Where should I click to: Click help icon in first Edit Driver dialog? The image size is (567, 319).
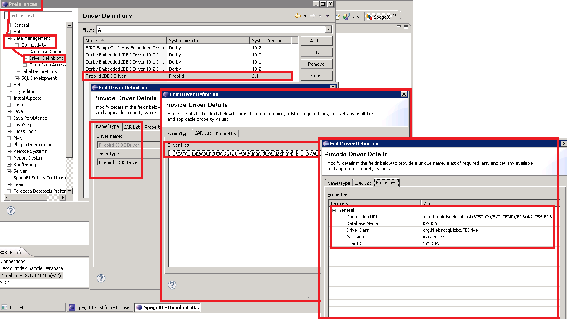[x=101, y=278]
